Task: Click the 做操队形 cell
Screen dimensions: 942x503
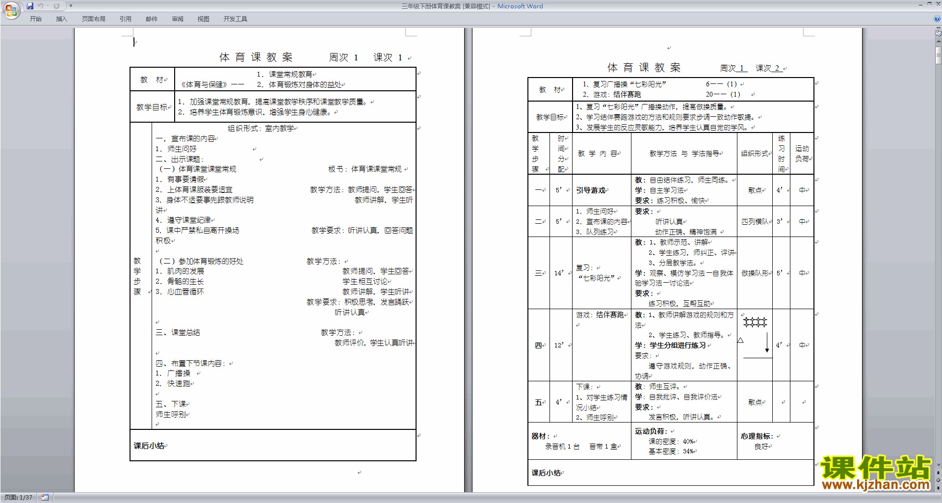Action: point(755,273)
